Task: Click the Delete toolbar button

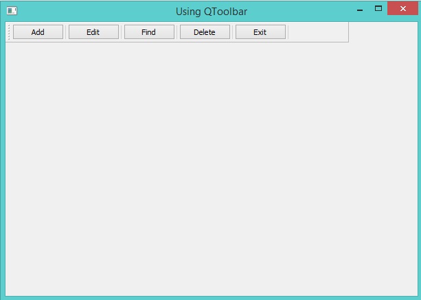Action: 205,32
